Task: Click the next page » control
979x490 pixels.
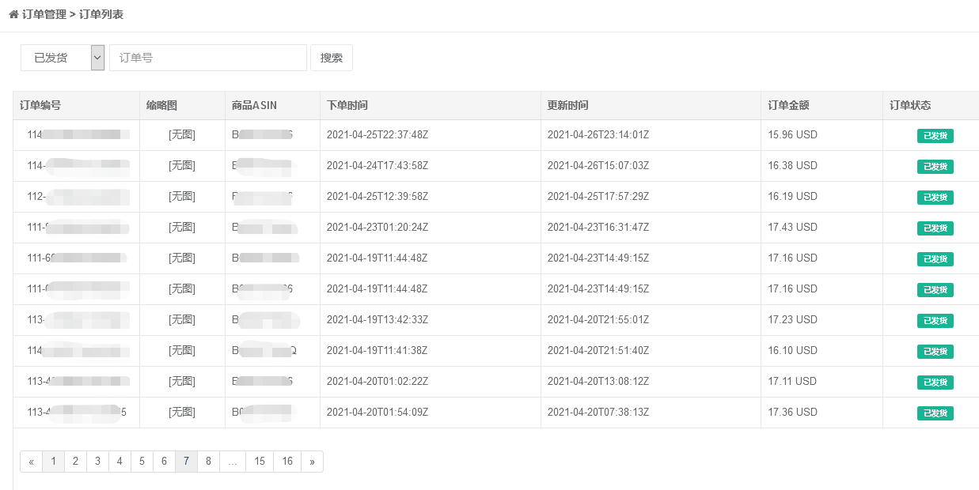Action: click(x=312, y=461)
